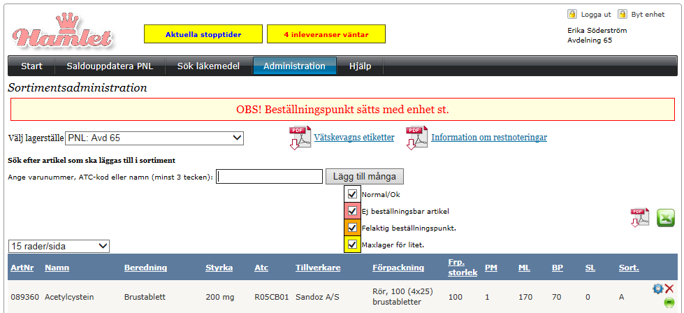Open Information om restnoteringar link
684x313 pixels.
point(489,138)
